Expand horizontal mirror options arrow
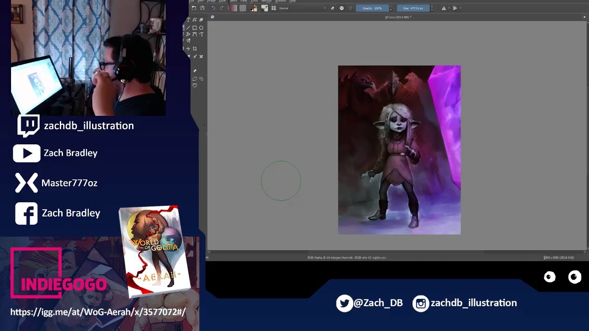Image resolution: width=589 pixels, height=331 pixels. tap(449, 8)
